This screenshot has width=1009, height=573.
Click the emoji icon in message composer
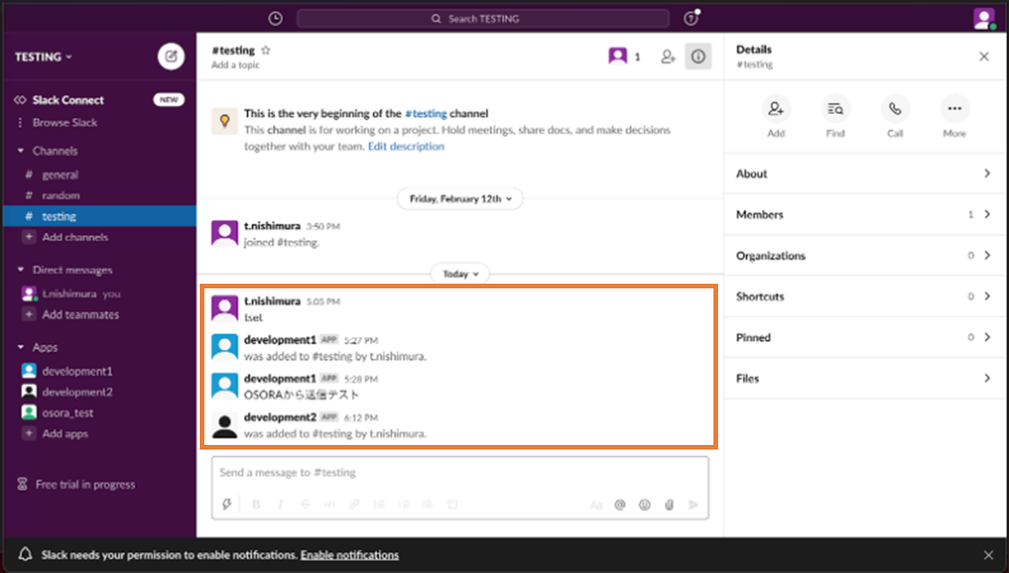pos(644,505)
